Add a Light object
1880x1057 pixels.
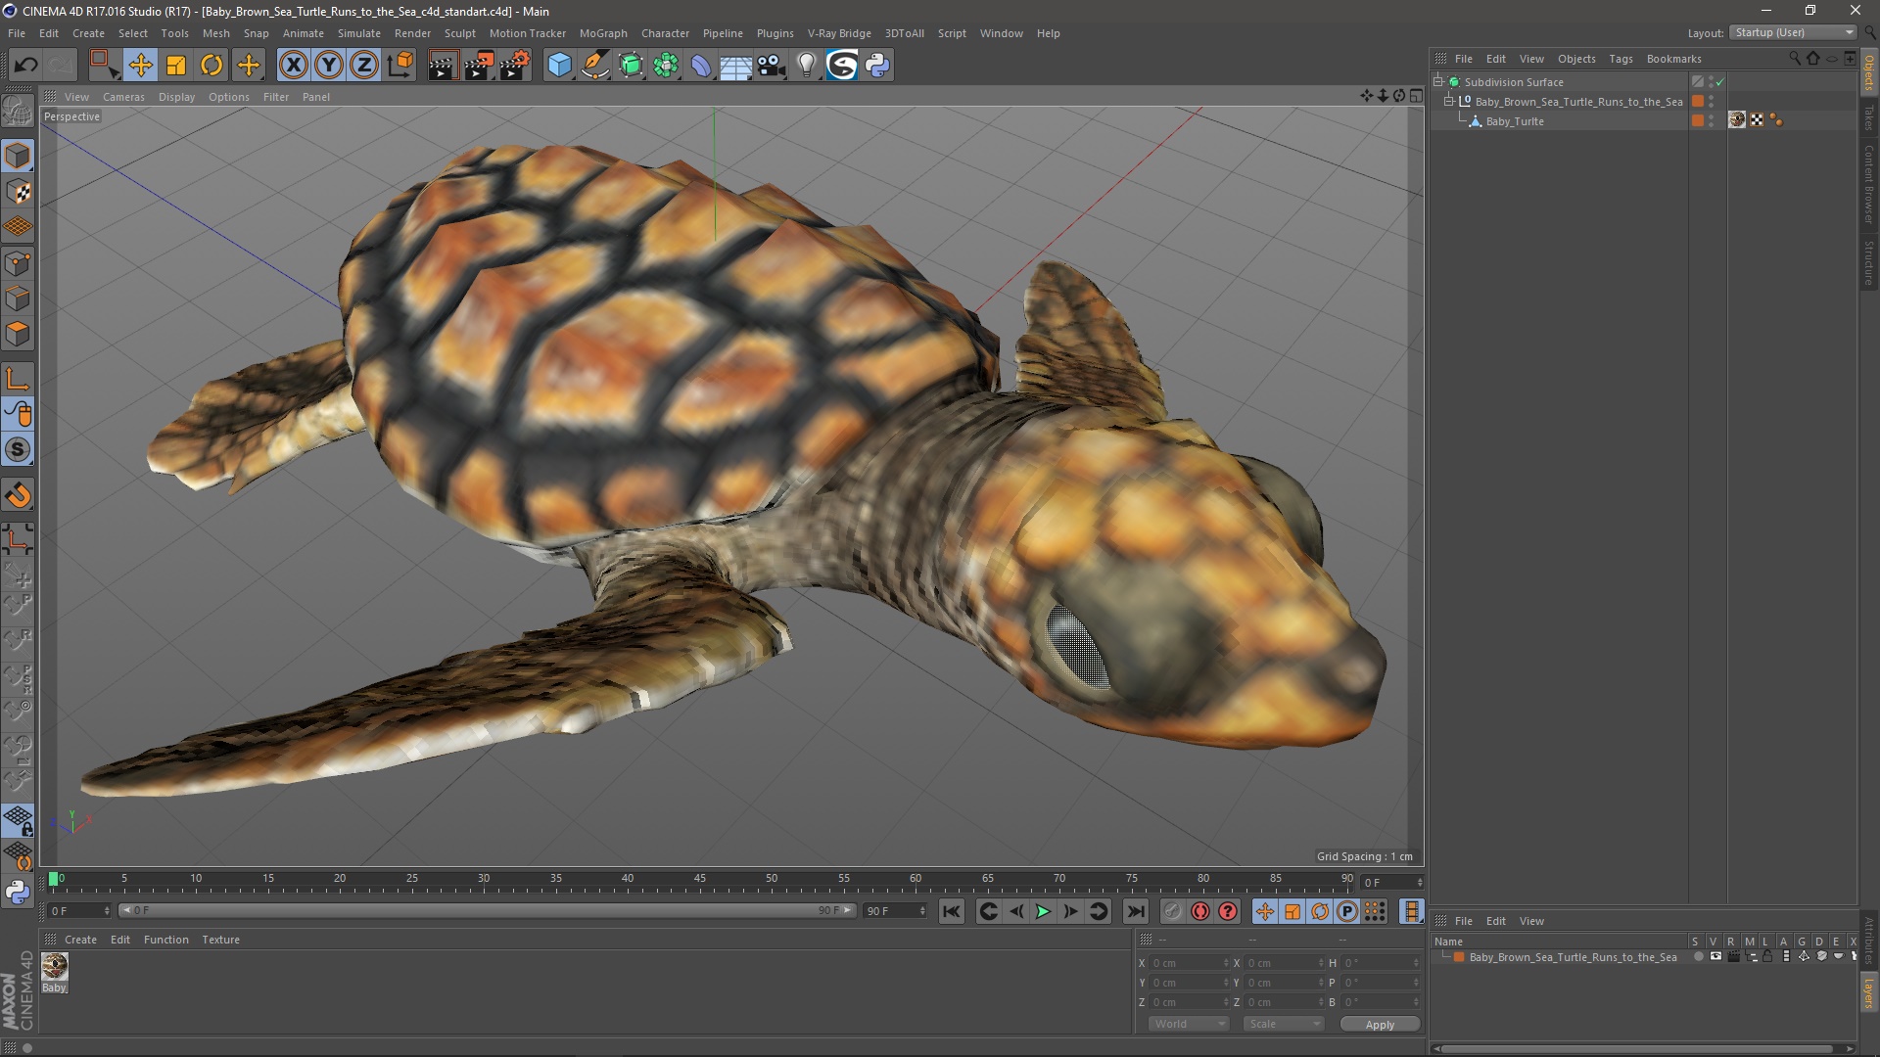coord(806,66)
